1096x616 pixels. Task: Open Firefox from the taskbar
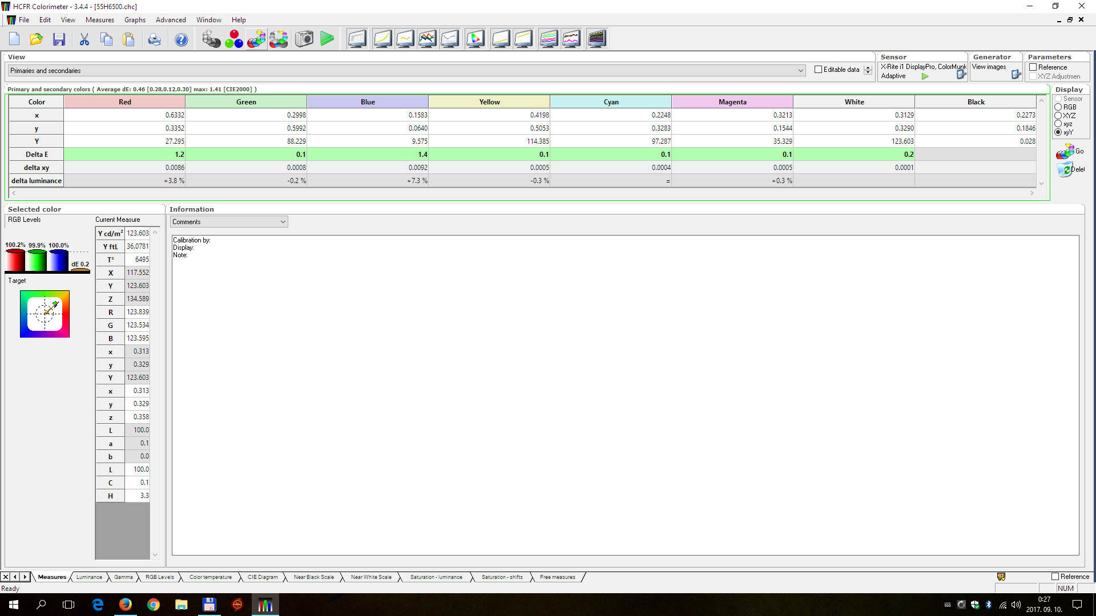126,605
